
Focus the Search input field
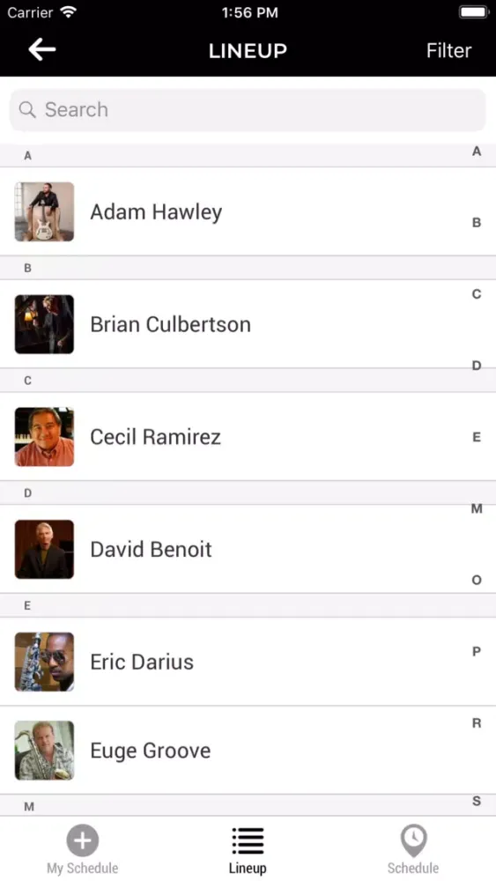248,109
